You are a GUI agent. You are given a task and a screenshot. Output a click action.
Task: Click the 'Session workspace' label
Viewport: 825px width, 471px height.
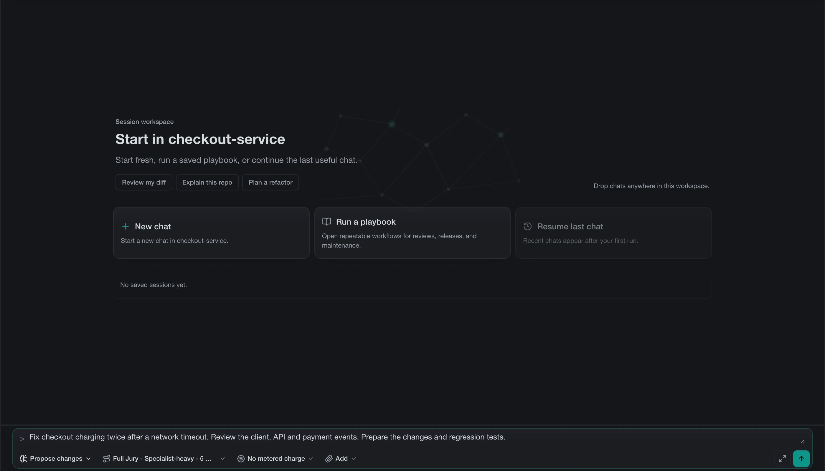144,122
